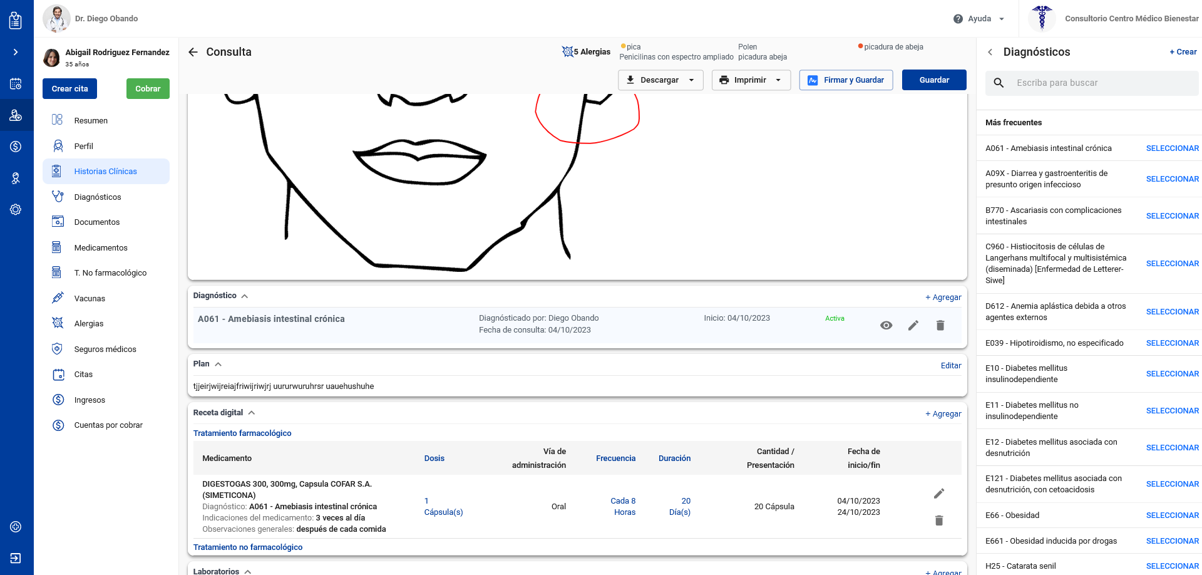Click the Cobrar green button

coord(148,89)
